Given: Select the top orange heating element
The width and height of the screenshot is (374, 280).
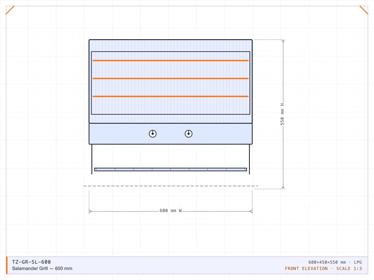Looking at the screenshot, I should point(171,60).
